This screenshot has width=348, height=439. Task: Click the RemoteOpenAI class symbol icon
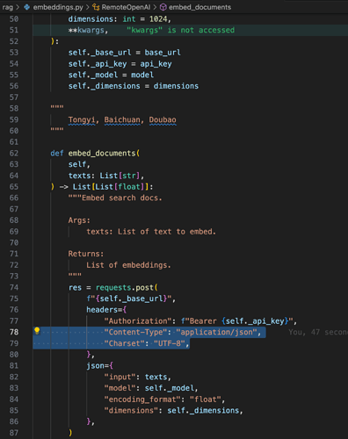click(96, 7)
